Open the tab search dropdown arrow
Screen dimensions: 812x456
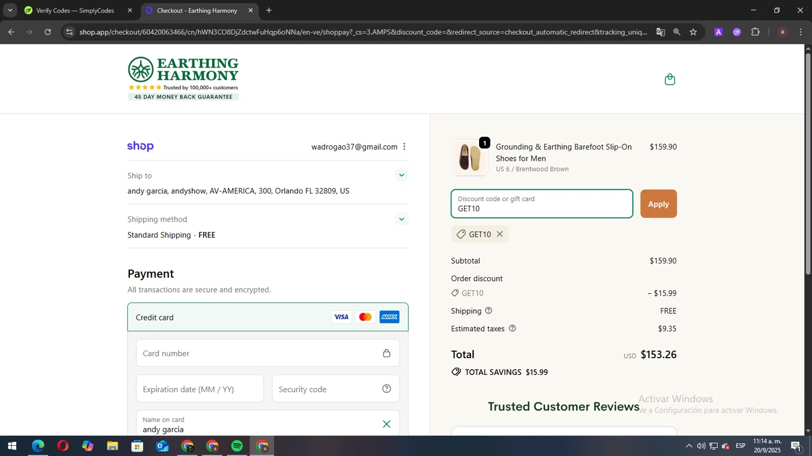[10, 10]
